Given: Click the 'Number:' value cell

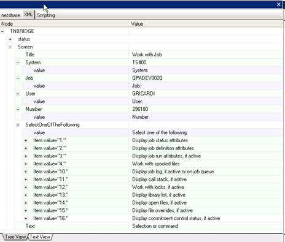Looking at the screenshot, I should pos(206,117).
